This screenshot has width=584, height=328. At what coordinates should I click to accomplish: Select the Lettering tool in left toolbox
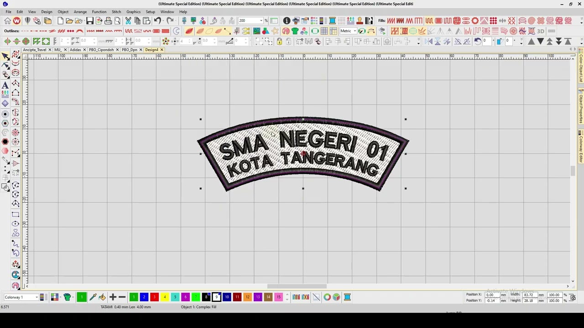(5, 85)
